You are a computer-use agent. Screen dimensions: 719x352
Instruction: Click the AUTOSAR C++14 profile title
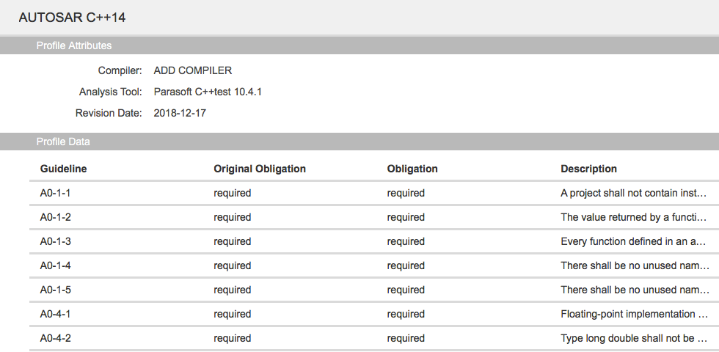[72, 18]
